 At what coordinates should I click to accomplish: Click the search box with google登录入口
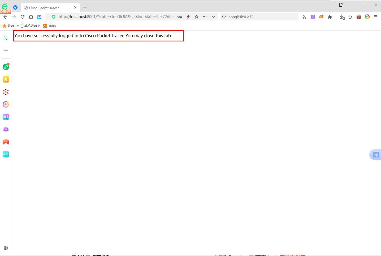(x=259, y=17)
